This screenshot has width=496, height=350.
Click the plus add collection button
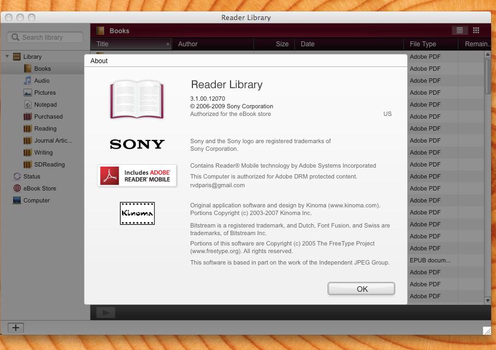point(15,328)
